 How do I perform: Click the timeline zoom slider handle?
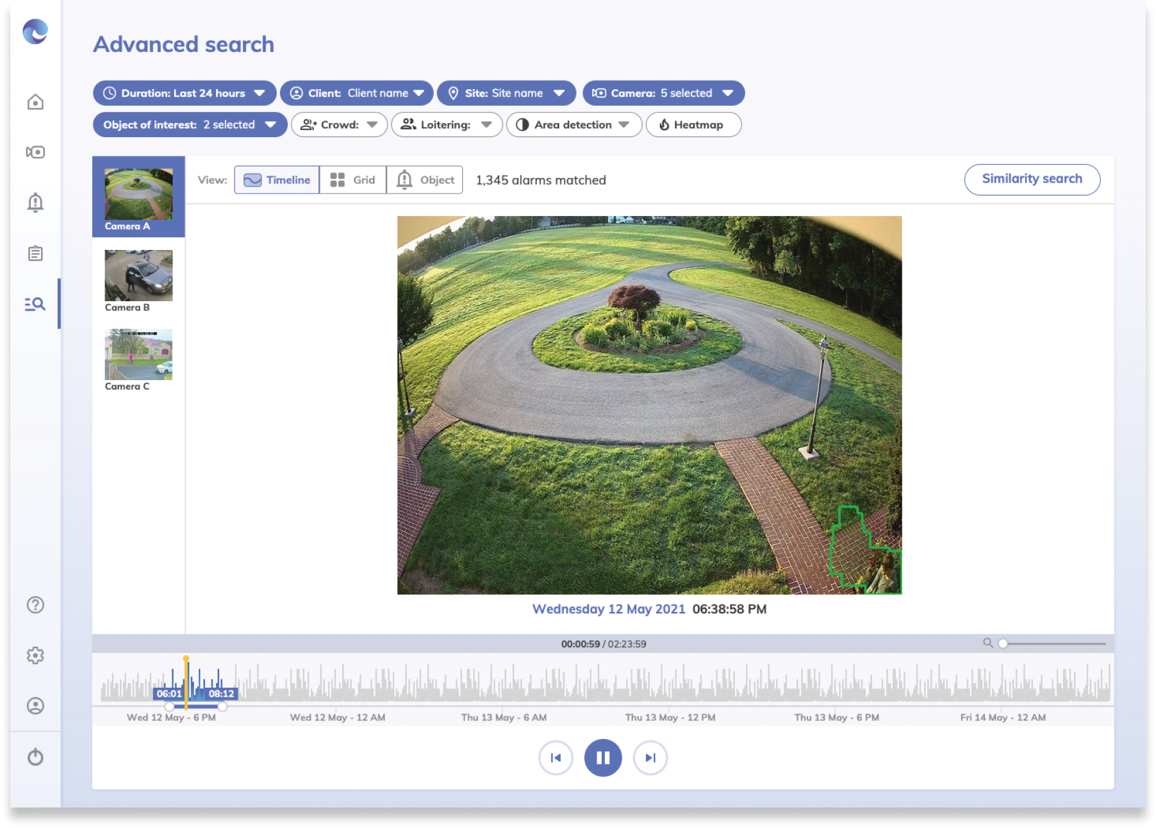tap(1003, 643)
